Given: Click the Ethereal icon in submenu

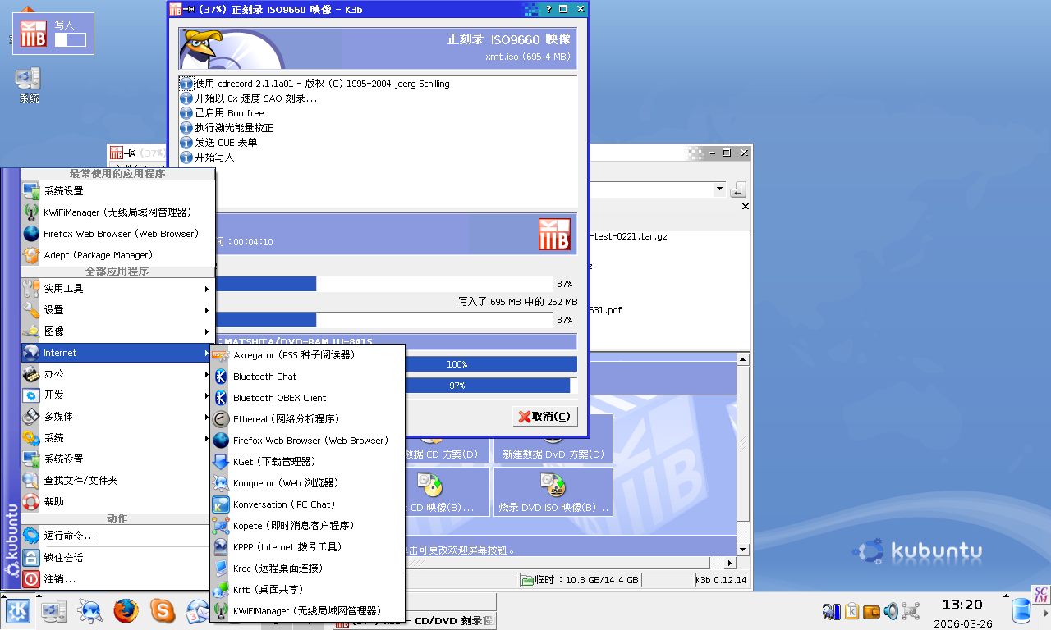Looking at the screenshot, I should coord(221,419).
